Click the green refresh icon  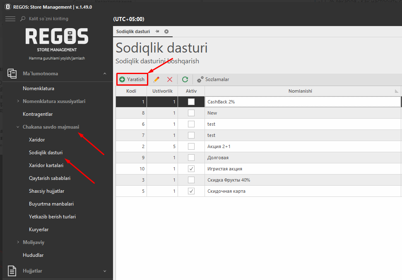[185, 79]
